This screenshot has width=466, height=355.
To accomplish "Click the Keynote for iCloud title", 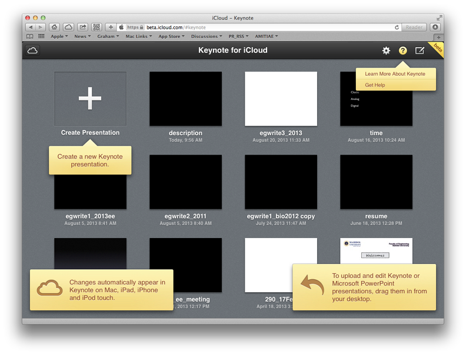I will tap(232, 50).
